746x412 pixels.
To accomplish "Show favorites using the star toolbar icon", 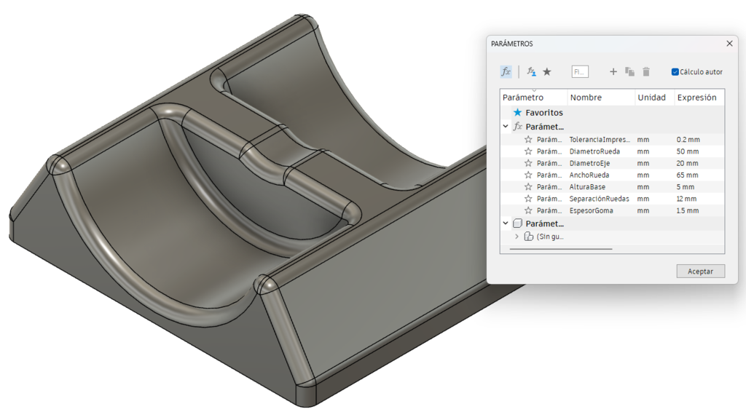I will click(547, 72).
